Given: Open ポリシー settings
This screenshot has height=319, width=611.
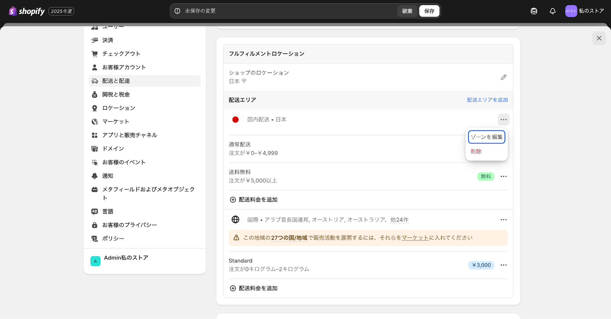Looking at the screenshot, I should point(145,238).
